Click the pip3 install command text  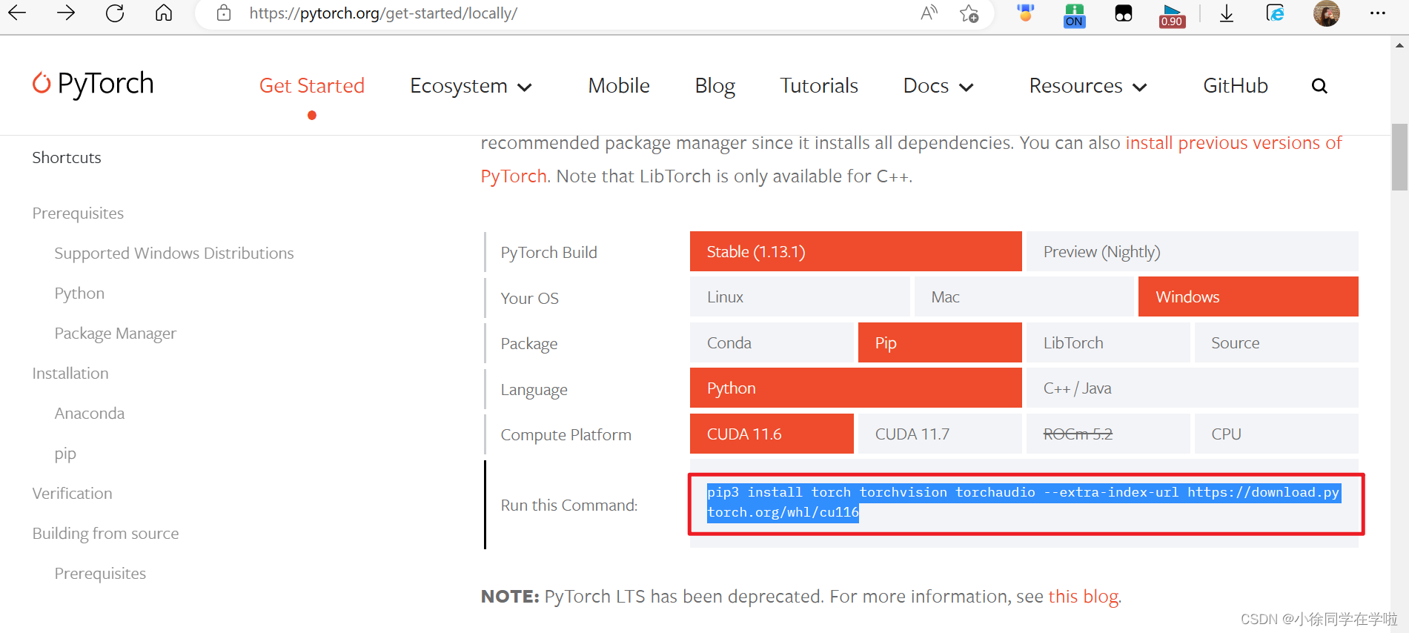pyautogui.click(x=1023, y=502)
